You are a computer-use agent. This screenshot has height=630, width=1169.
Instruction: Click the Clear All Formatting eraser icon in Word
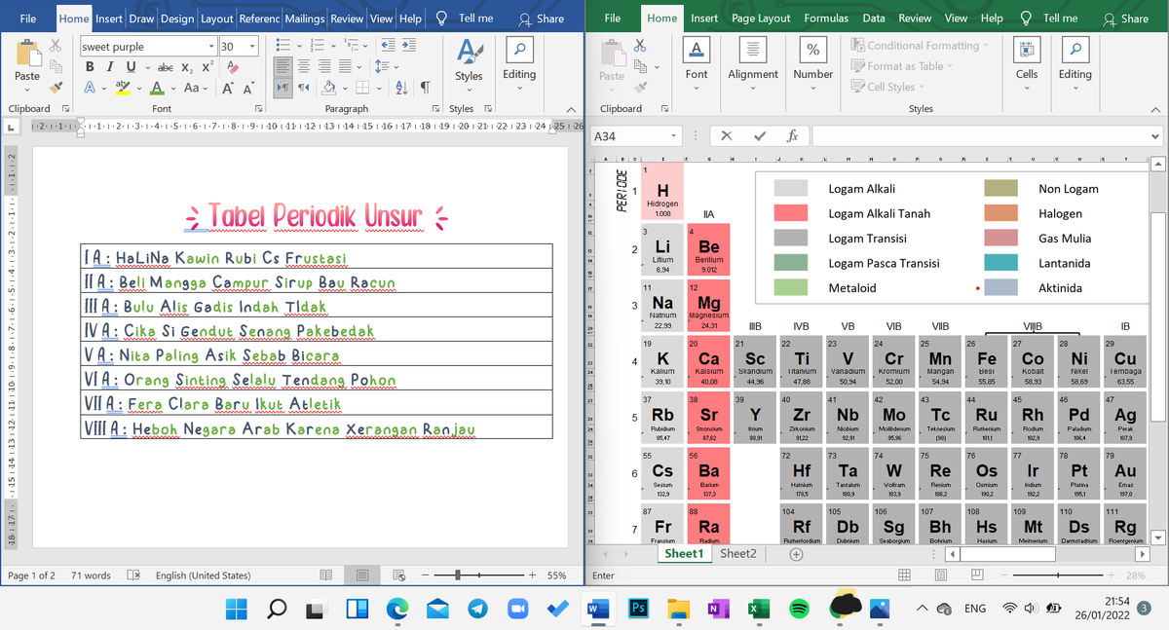(232, 66)
